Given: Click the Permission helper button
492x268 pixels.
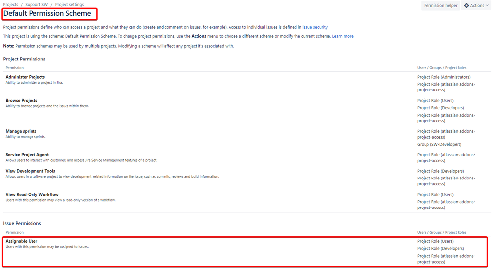Looking at the screenshot, I should [440, 5].
